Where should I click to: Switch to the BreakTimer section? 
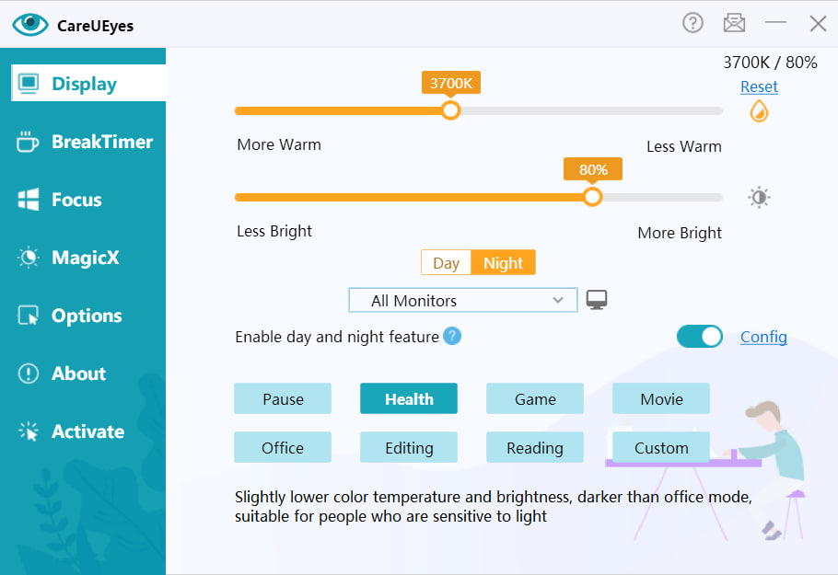click(85, 142)
